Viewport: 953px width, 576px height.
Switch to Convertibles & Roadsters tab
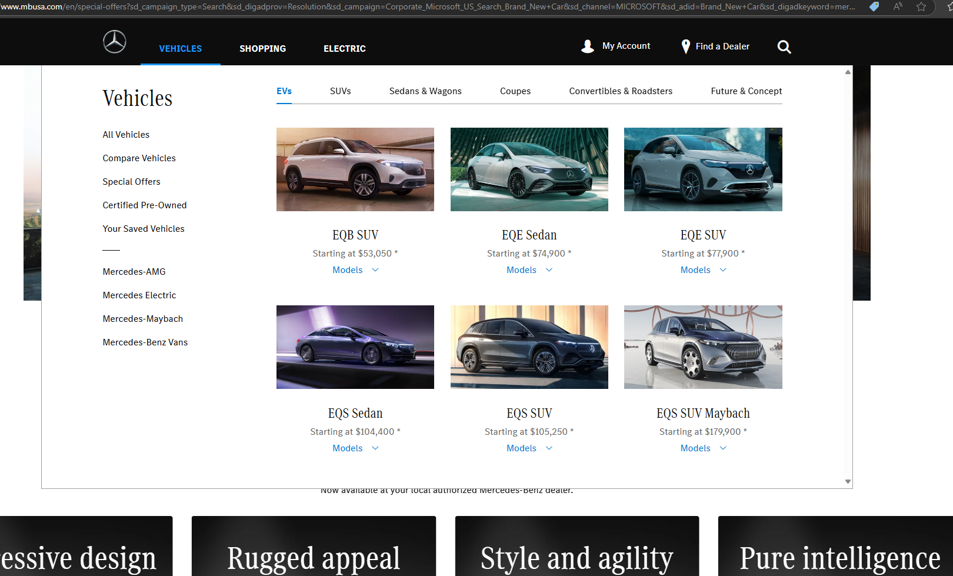[621, 91]
